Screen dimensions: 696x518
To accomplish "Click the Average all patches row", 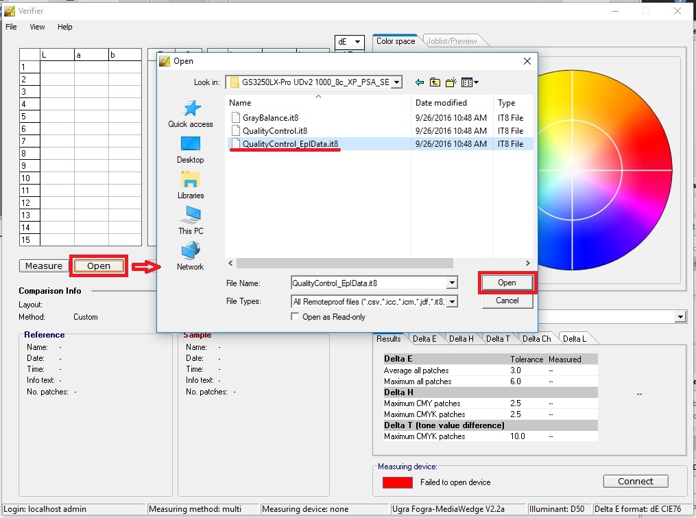I will (490, 370).
